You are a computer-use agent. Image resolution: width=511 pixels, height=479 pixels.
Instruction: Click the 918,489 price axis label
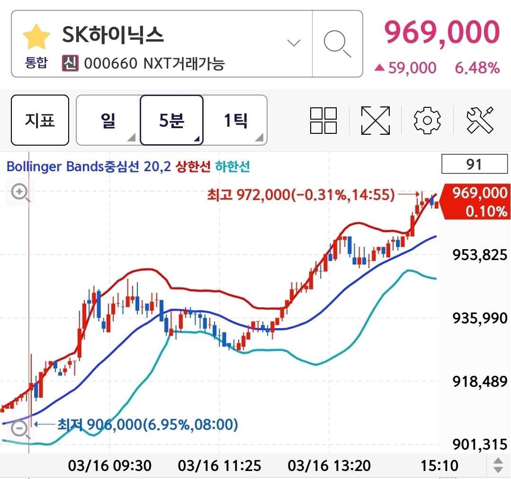pos(480,381)
